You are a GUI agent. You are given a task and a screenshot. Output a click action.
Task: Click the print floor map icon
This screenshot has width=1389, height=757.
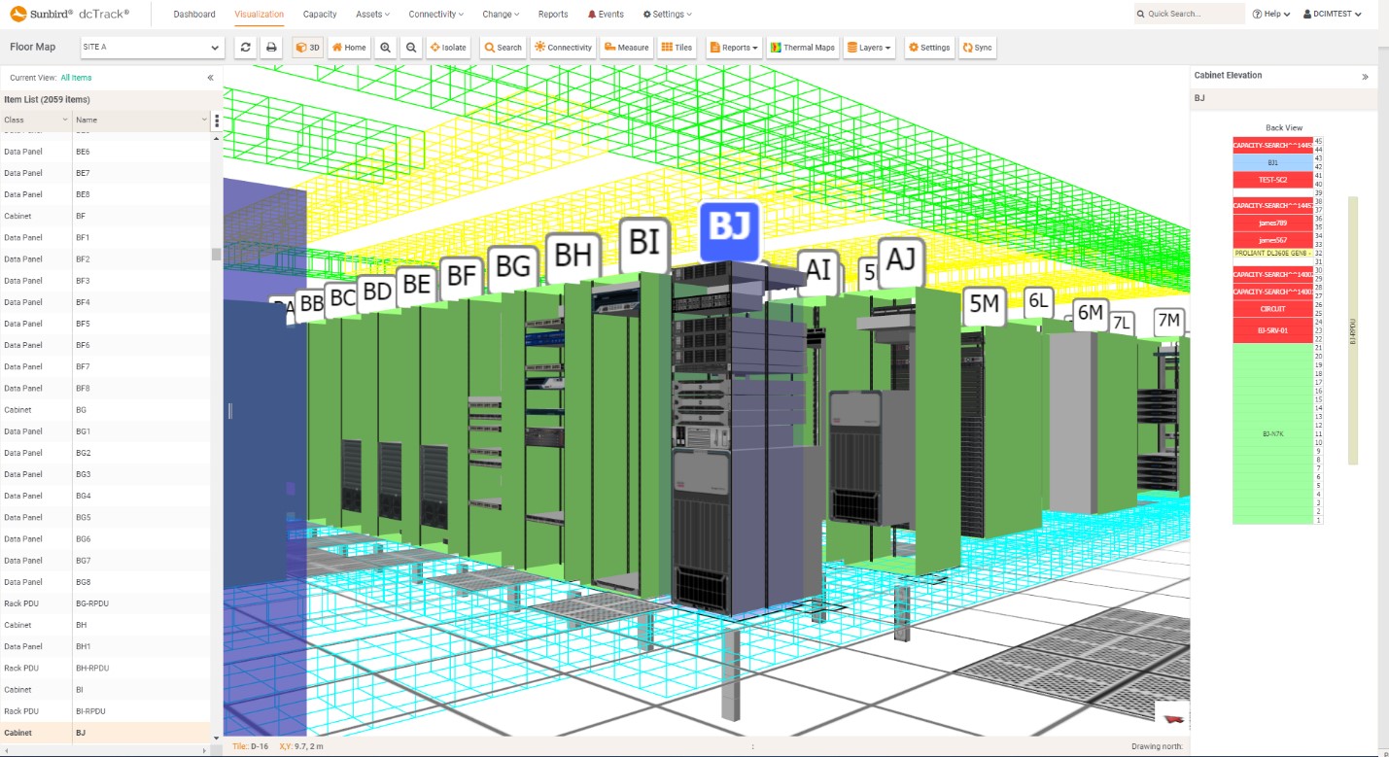tap(272, 48)
